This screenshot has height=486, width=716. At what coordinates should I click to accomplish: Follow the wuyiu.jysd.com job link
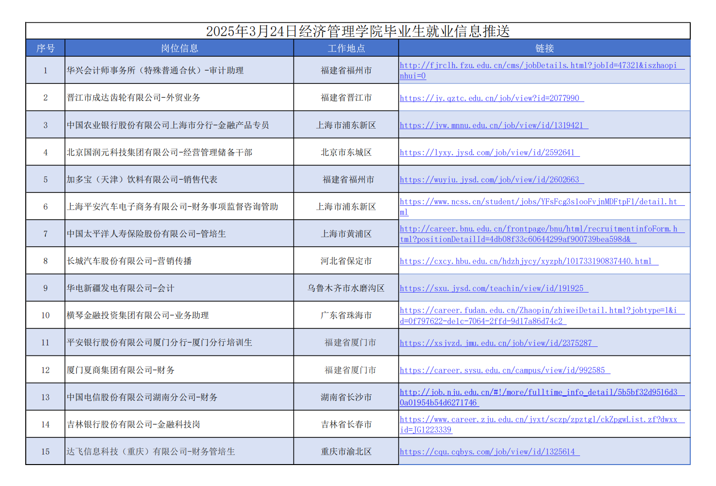click(489, 180)
